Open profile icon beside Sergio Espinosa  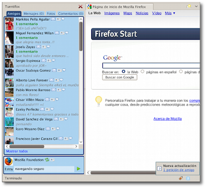point(49,60)
